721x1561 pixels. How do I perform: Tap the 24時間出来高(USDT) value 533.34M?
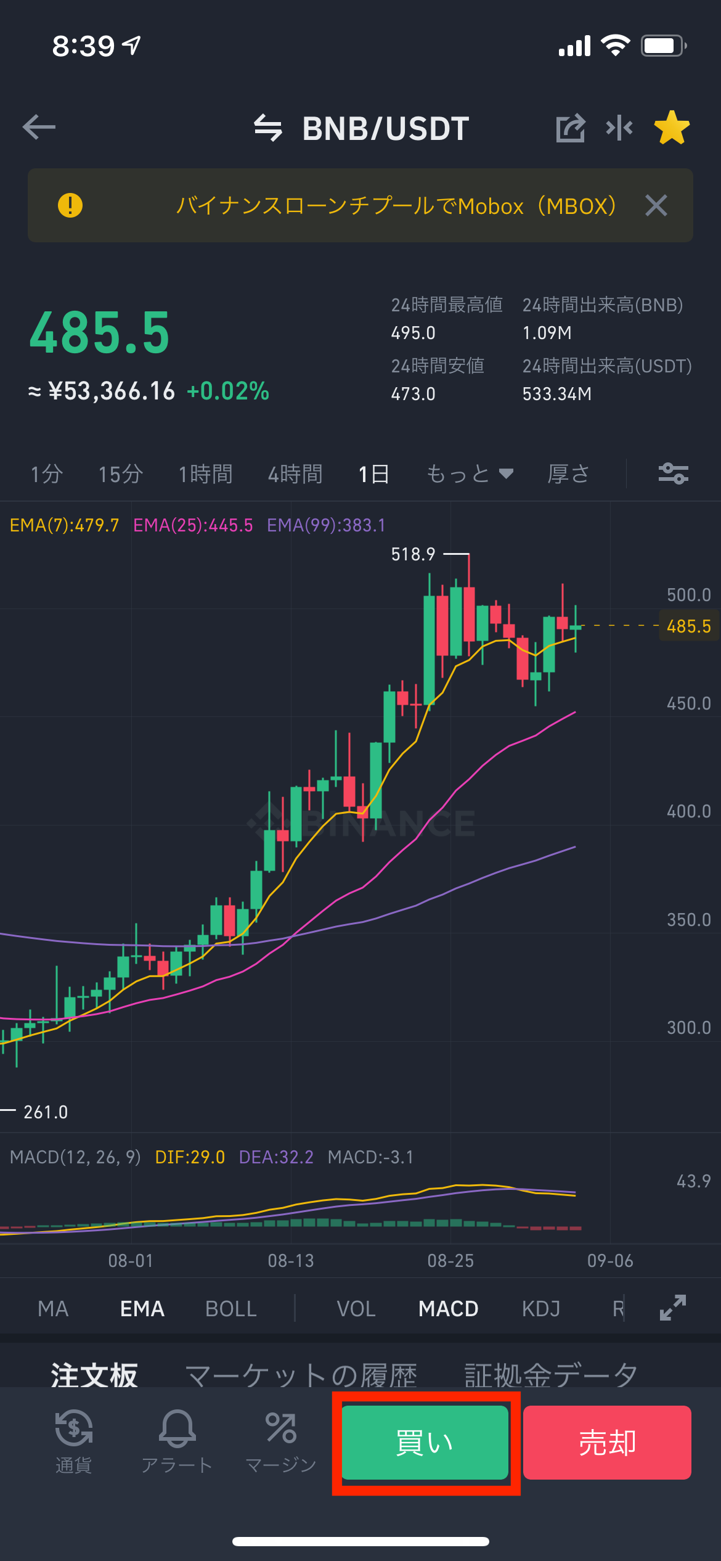click(557, 394)
